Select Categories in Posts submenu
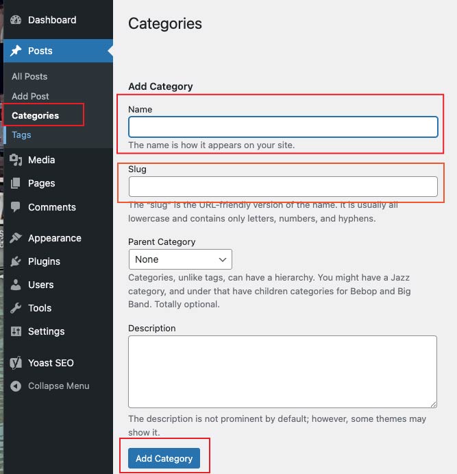The image size is (457, 474). coord(36,115)
